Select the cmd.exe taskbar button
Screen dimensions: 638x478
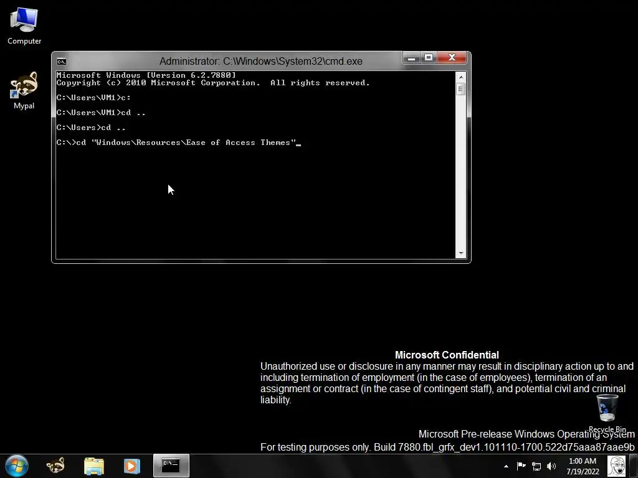click(x=171, y=466)
